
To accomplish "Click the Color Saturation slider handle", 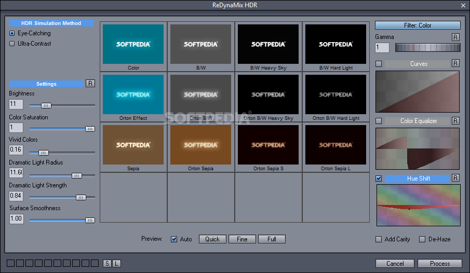I will tap(90, 129).
